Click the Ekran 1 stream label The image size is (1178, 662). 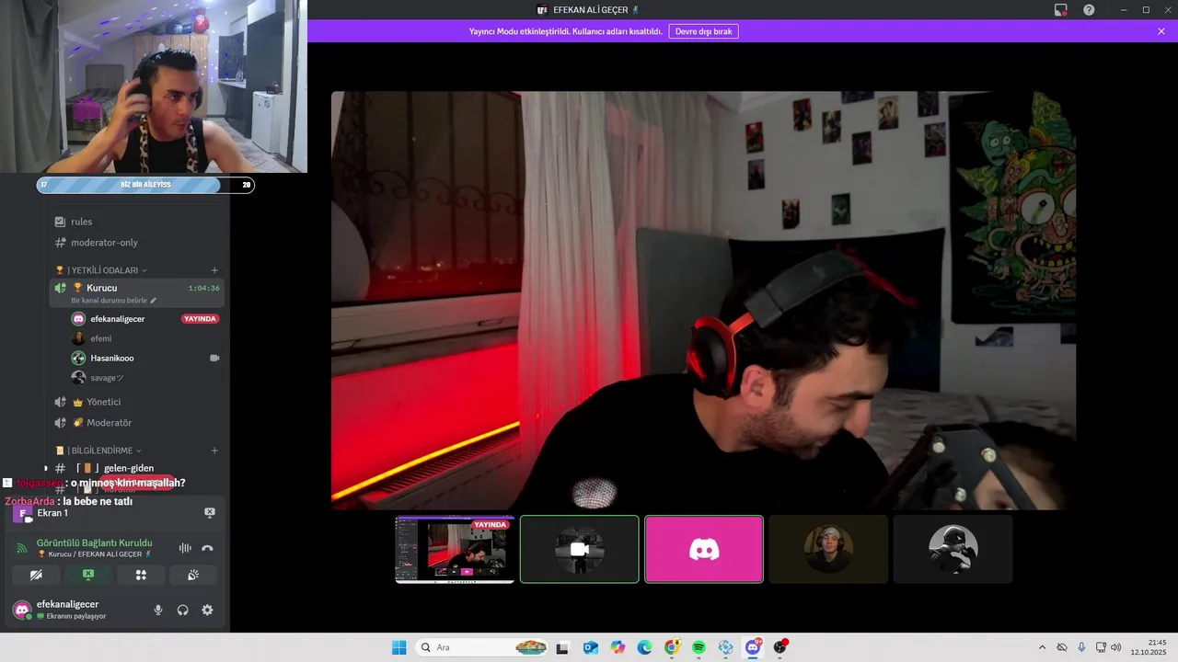52,513
